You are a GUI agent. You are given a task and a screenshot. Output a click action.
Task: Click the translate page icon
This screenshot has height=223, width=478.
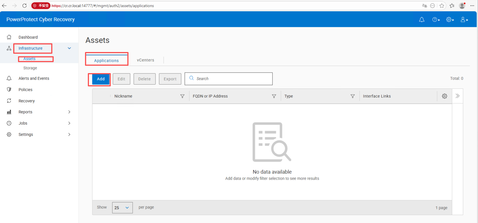pos(425,6)
